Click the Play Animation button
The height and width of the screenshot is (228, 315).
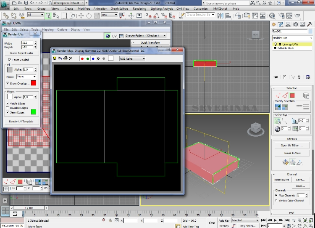[x=276, y=220]
